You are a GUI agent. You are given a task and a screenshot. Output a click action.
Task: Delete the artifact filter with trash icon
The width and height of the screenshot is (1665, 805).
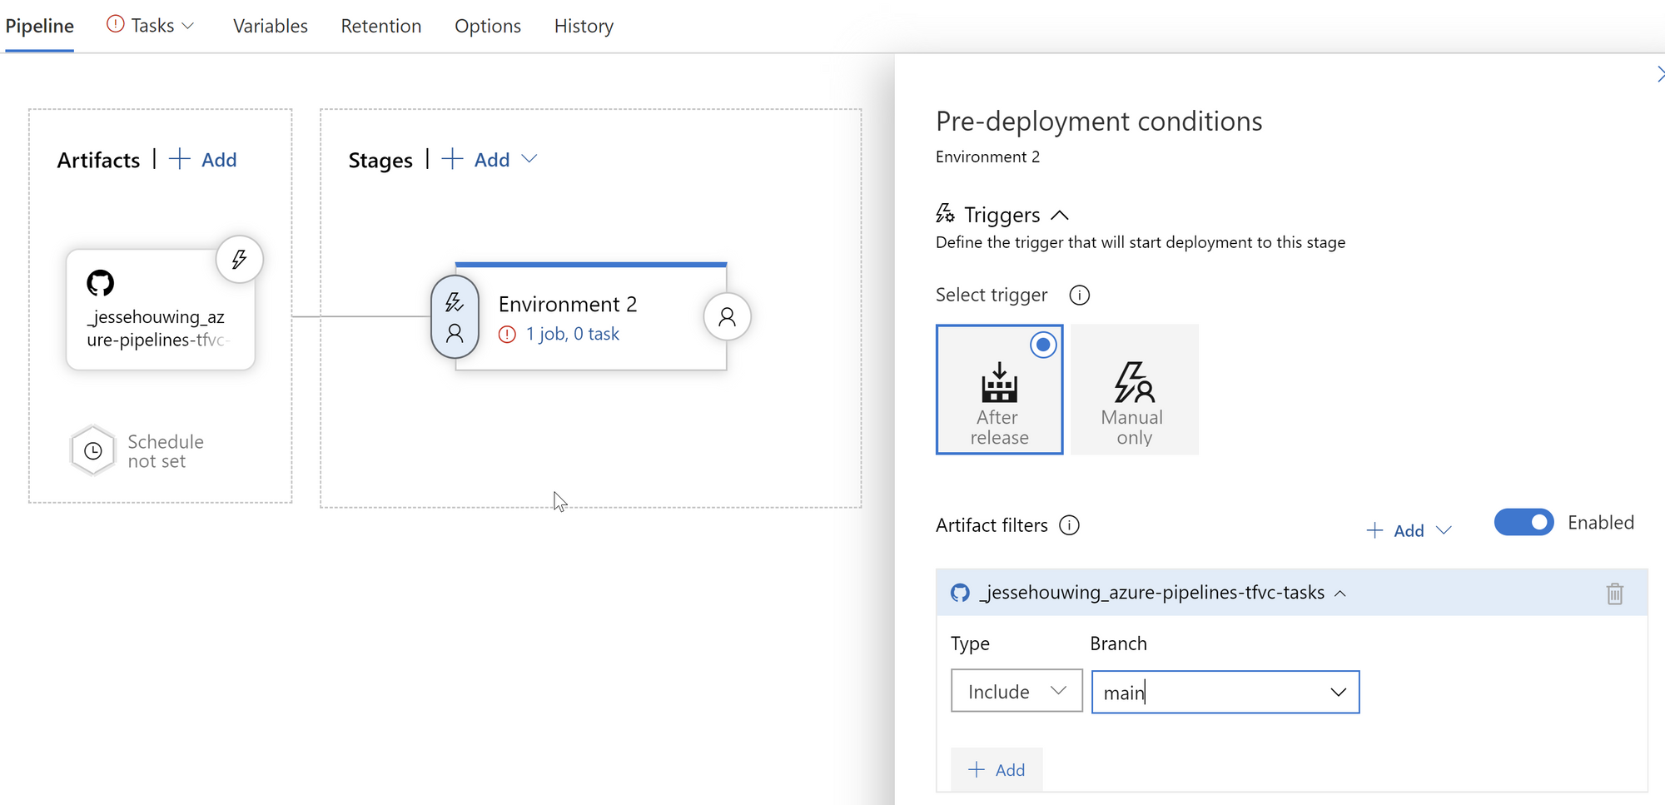point(1614,594)
